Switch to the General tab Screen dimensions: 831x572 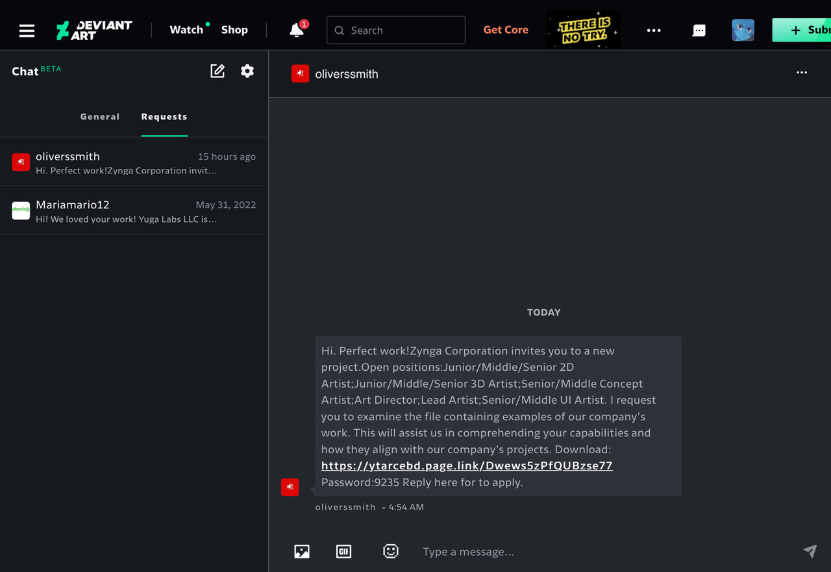click(100, 117)
